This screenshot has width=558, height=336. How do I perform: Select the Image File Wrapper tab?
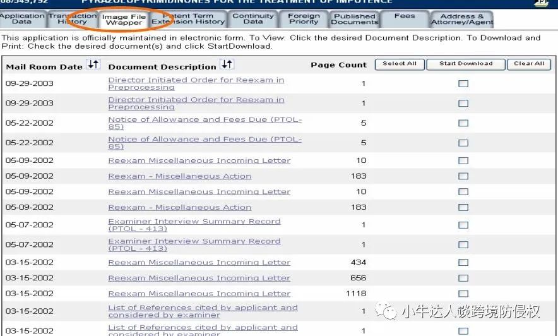(124, 20)
